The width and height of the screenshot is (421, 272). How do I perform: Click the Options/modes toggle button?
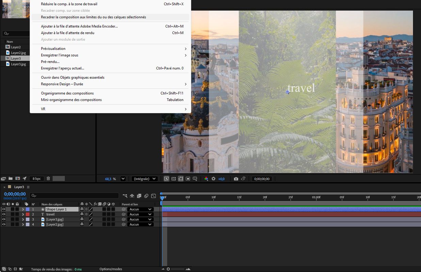(111, 269)
